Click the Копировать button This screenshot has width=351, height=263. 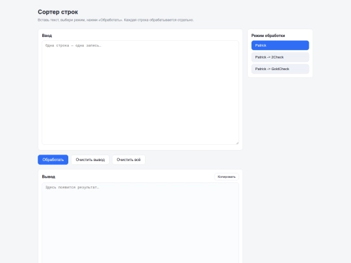[227, 177]
